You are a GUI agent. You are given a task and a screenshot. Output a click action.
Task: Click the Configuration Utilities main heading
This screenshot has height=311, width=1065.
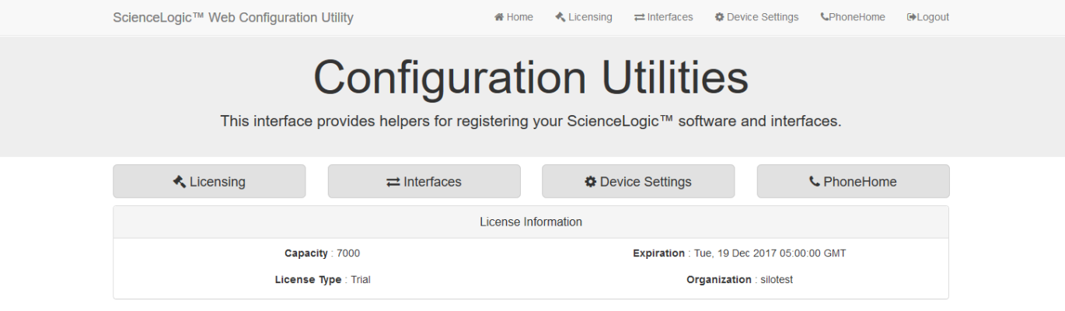point(531,77)
